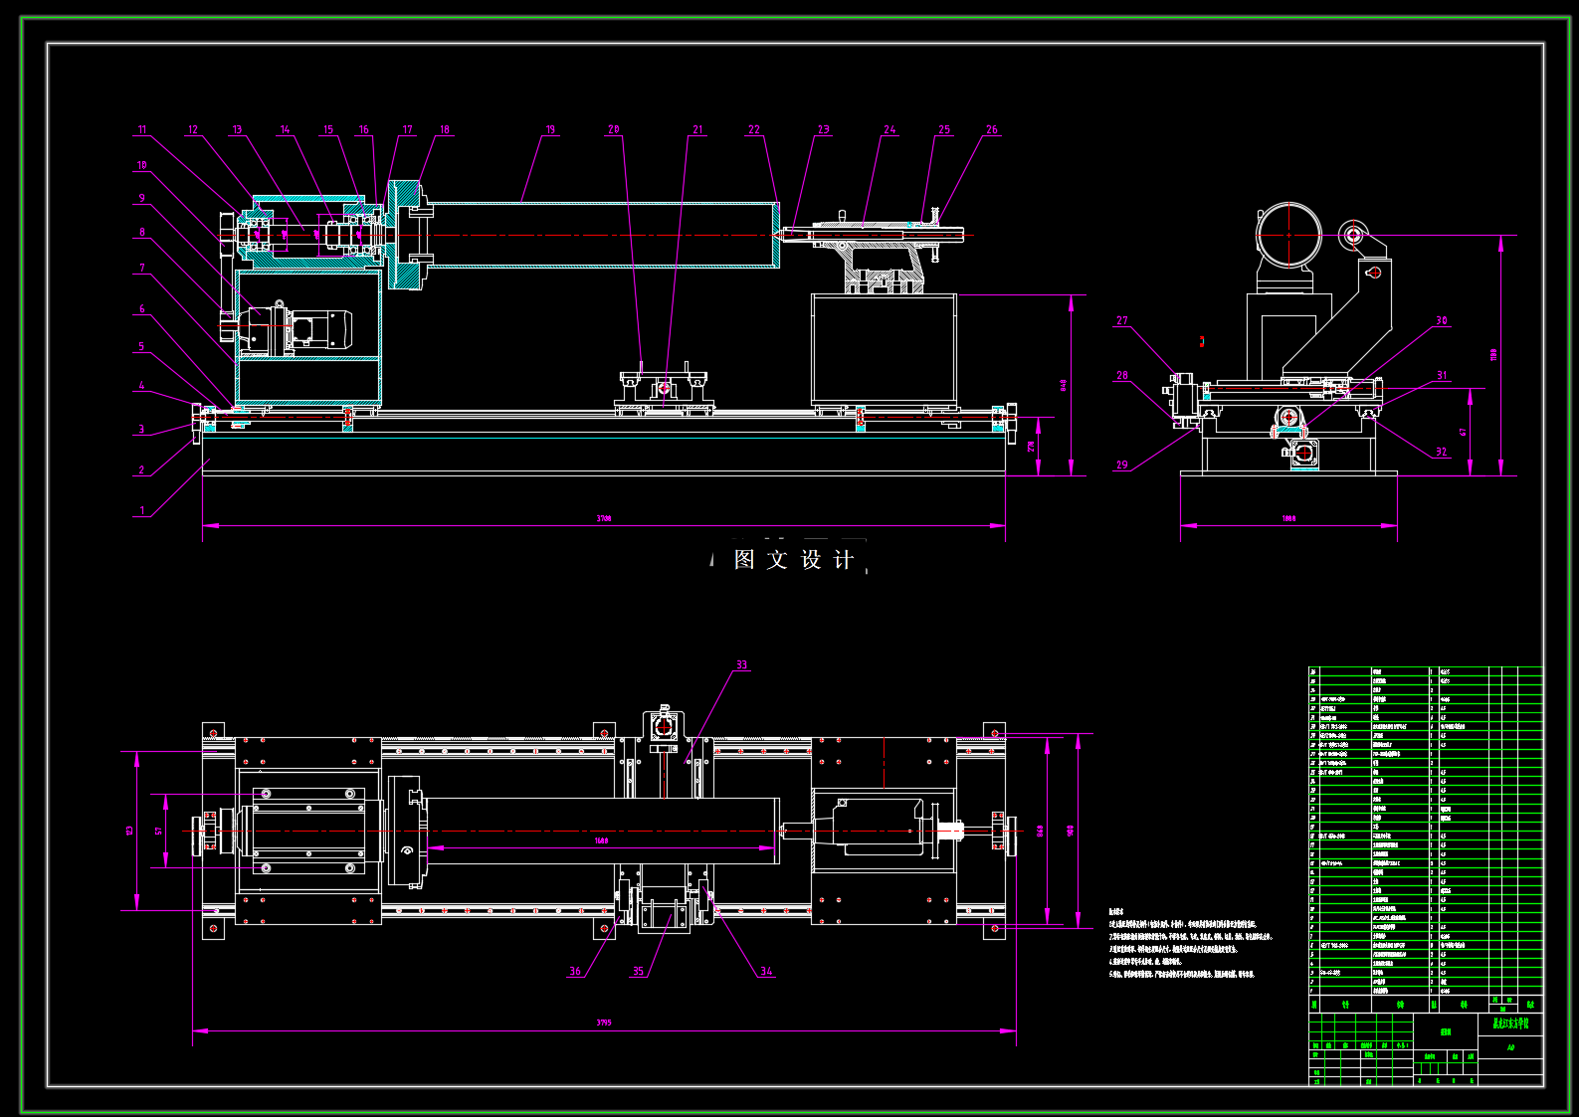Select the 3795 overall length dimension

603,1023
